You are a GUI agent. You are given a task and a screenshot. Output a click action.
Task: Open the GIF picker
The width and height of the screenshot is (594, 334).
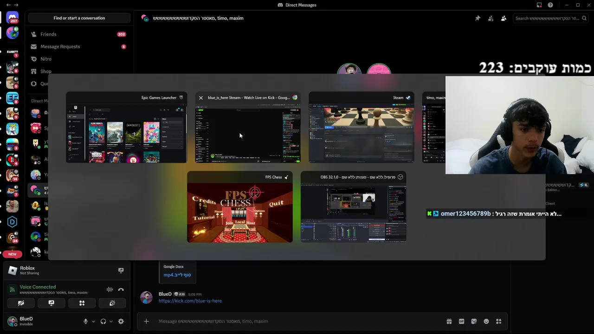[461, 321]
